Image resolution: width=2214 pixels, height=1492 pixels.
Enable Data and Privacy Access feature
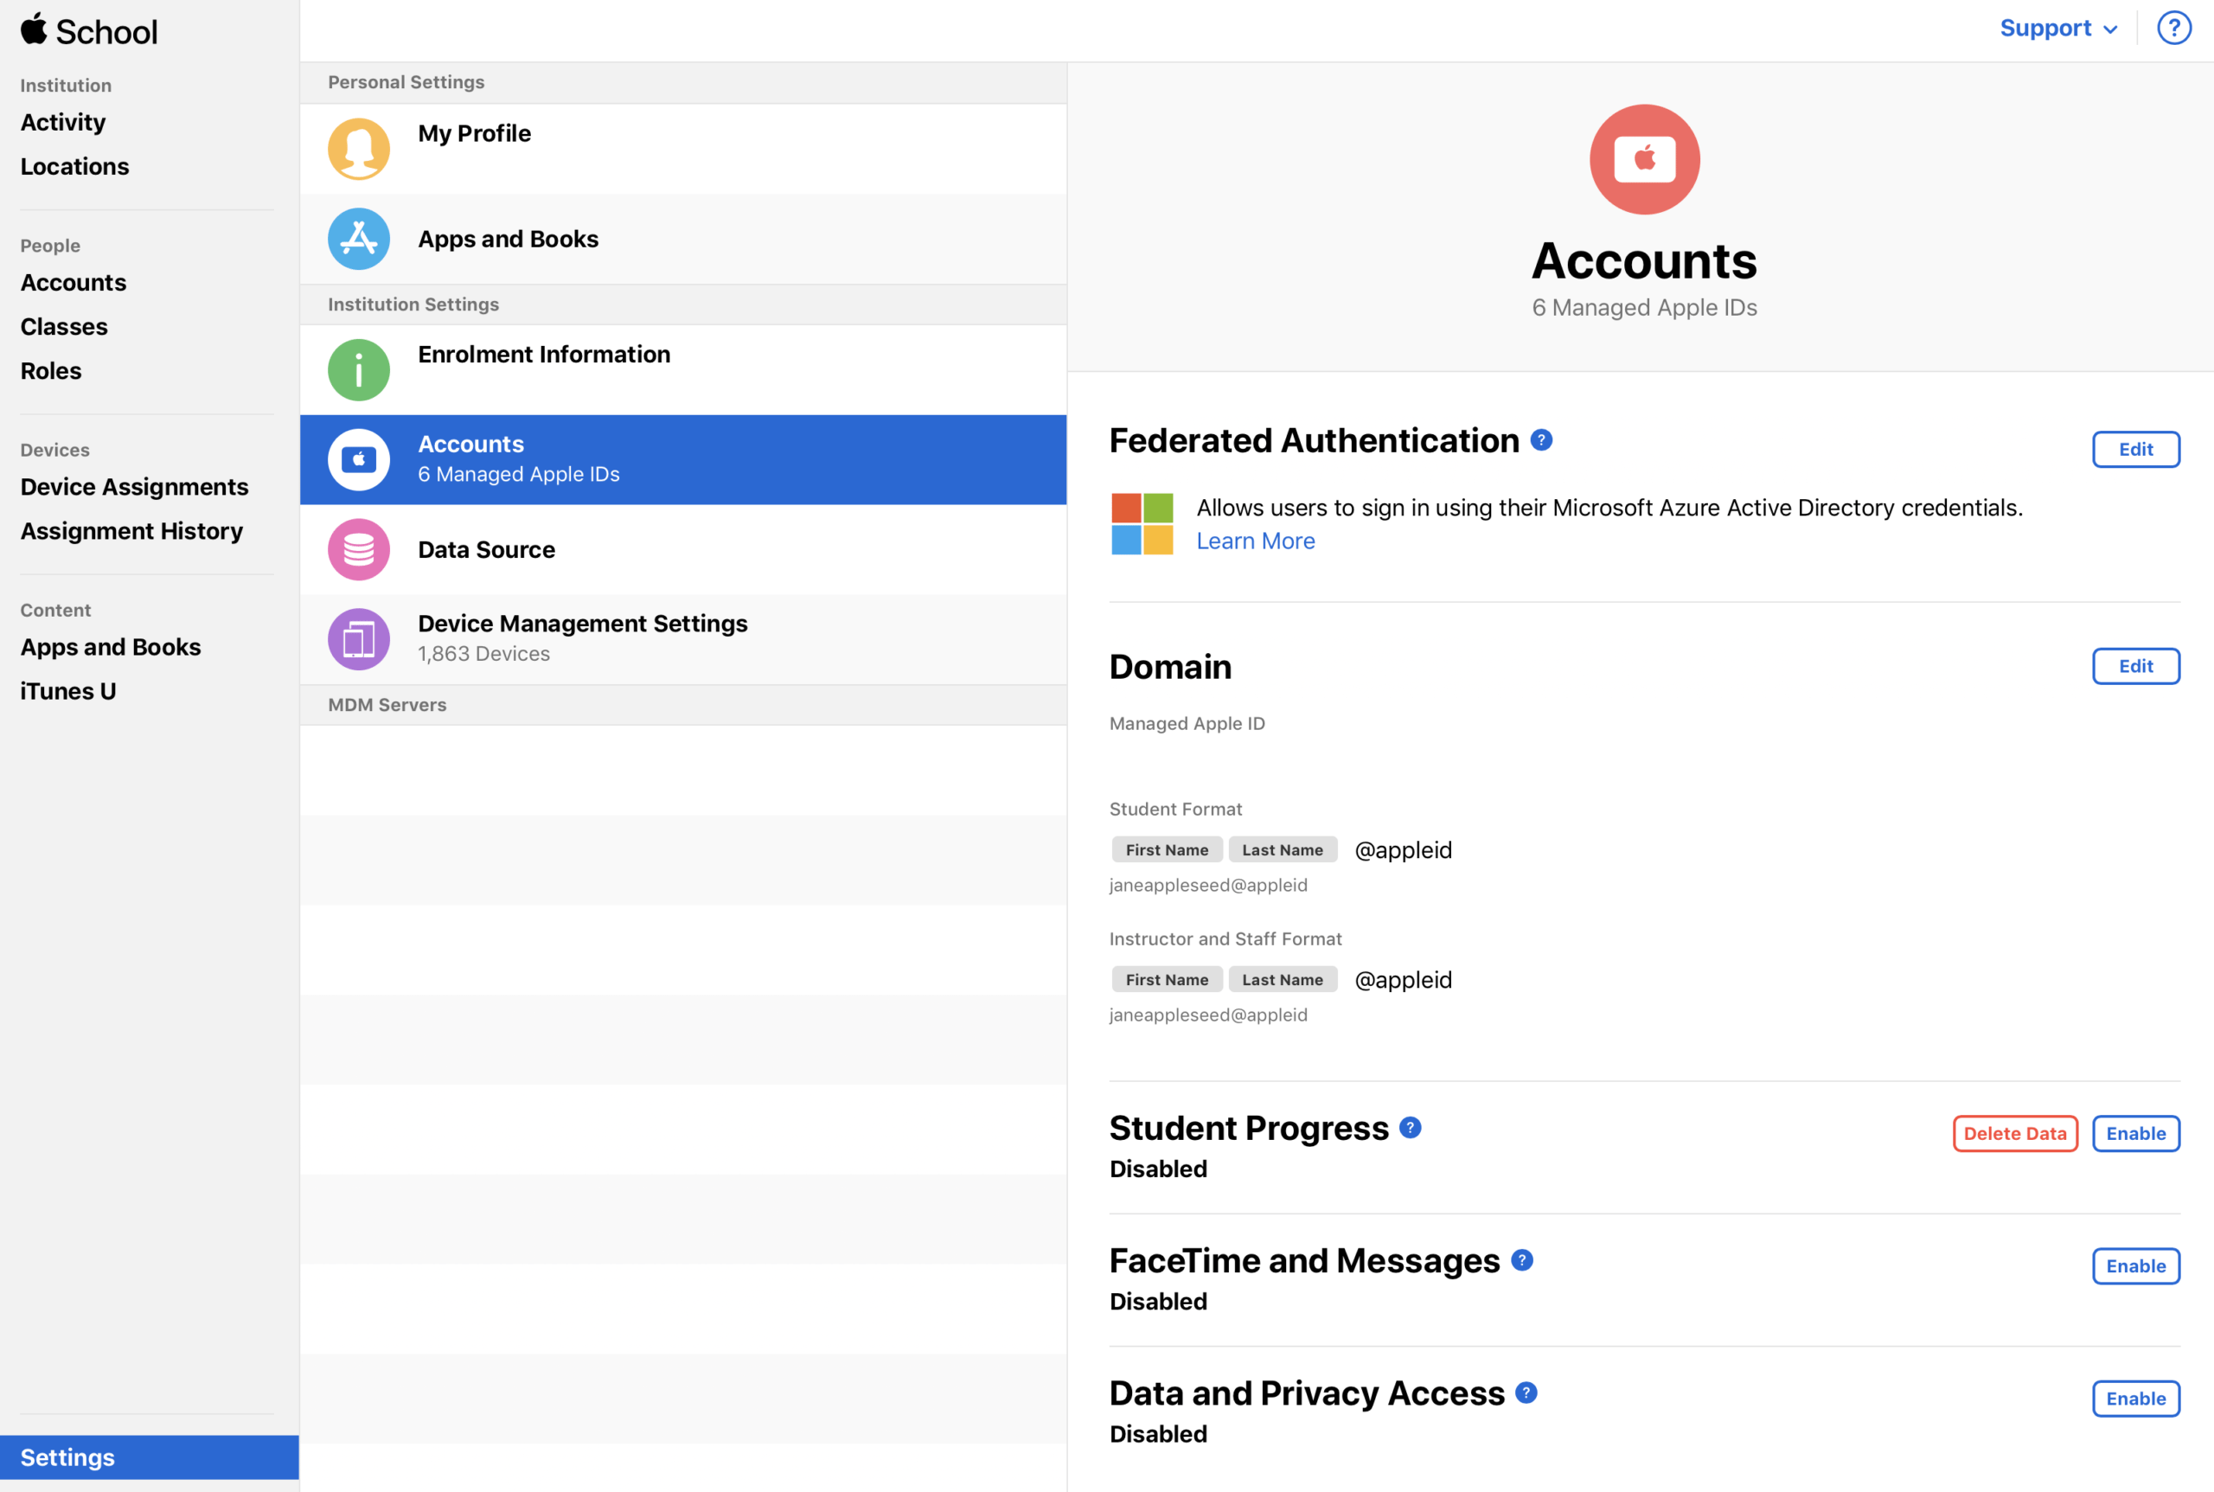click(2136, 1399)
